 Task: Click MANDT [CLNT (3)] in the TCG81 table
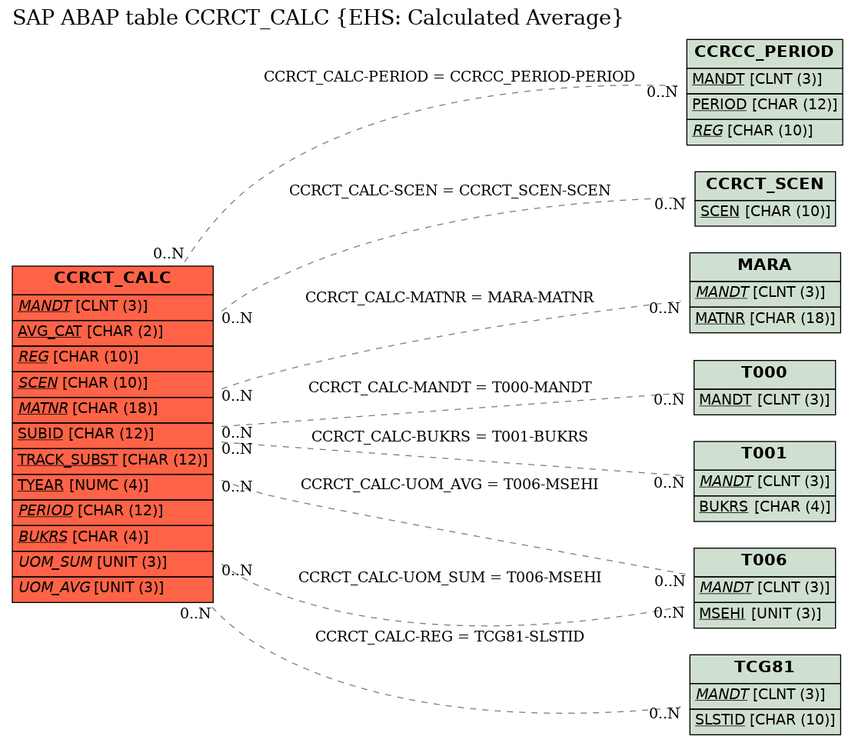tap(765, 695)
